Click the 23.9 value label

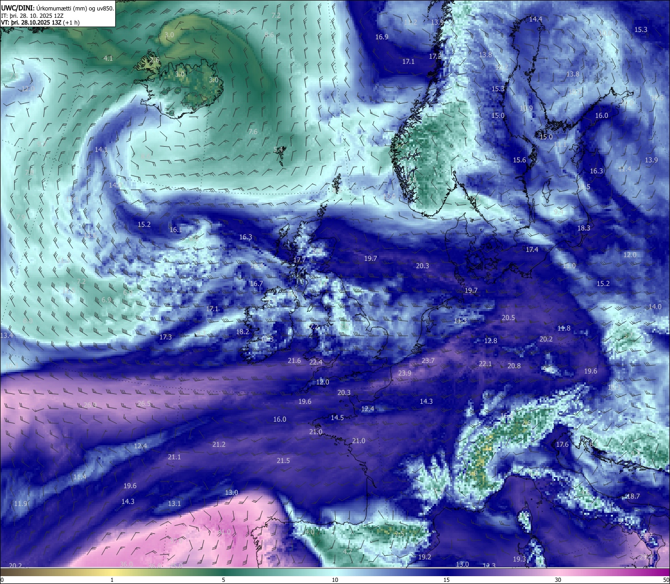(405, 373)
